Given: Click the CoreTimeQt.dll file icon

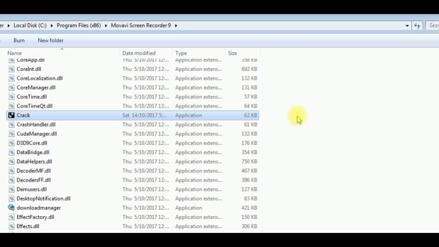Looking at the screenshot, I should coord(11,106).
